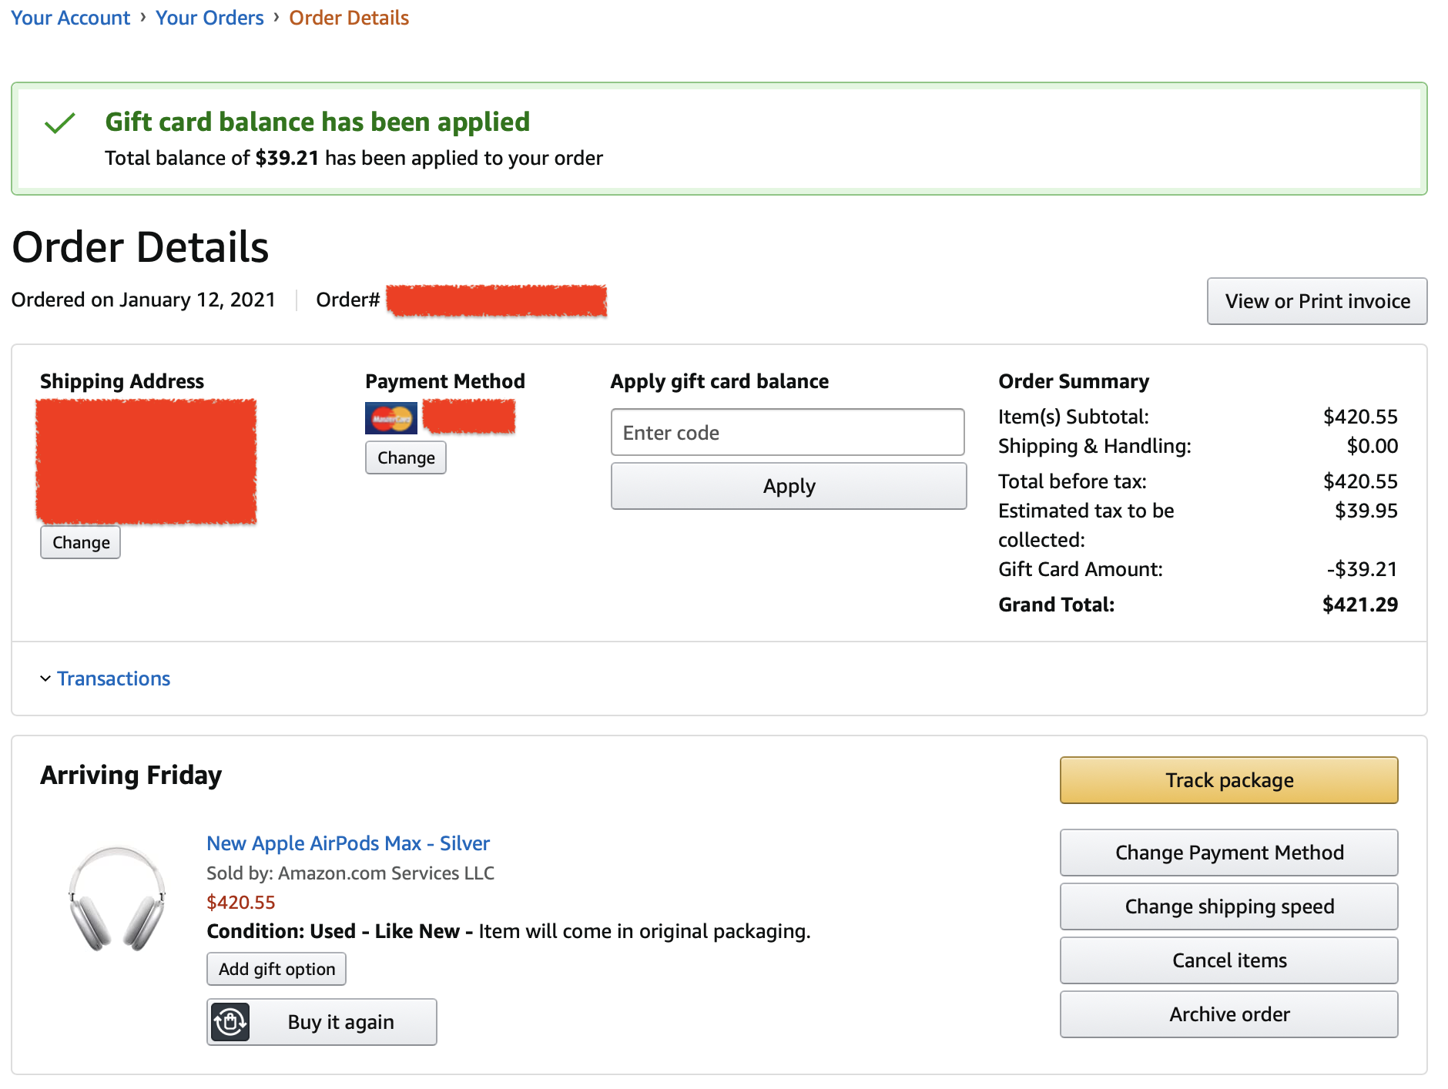Expand the Transactions section
The width and height of the screenshot is (1448, 1089).
click(x=112, y=679)
